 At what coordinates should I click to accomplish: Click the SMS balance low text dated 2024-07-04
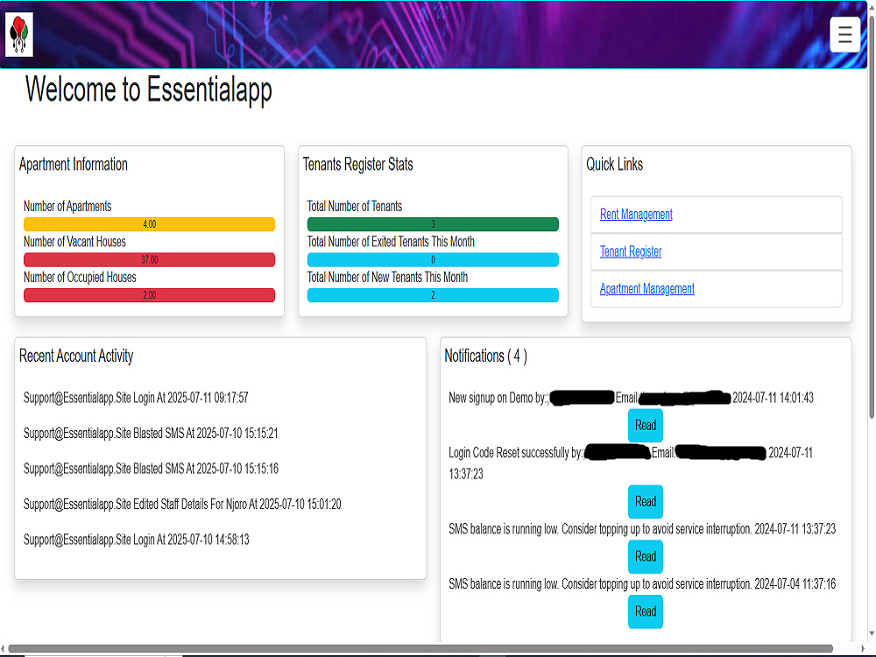642,583
